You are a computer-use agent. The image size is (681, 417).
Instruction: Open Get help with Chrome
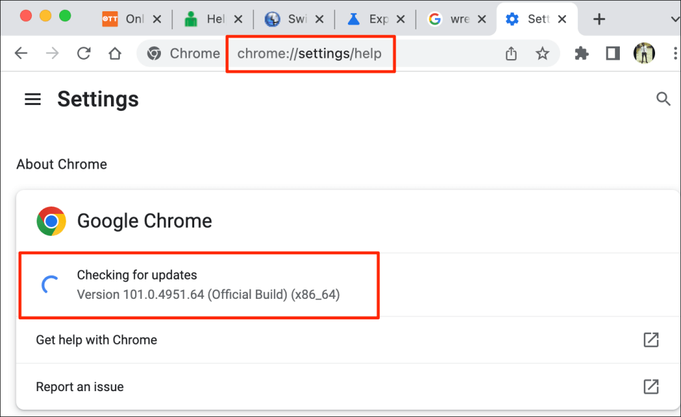point(96,339)
